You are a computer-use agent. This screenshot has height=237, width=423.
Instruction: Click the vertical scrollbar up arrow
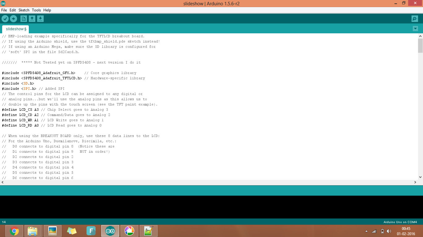[420, 36]
